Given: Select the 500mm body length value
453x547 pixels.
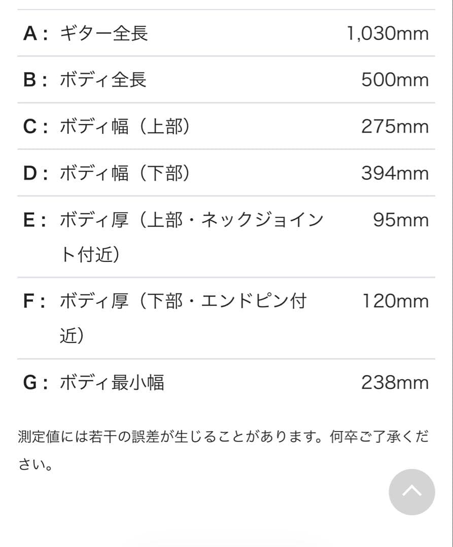Looking at the screenshot, I should pos(395,80).
